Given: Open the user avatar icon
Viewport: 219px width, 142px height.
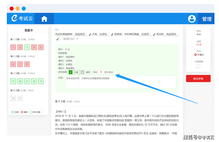Looking at the screenshot, I should (192, 19).
